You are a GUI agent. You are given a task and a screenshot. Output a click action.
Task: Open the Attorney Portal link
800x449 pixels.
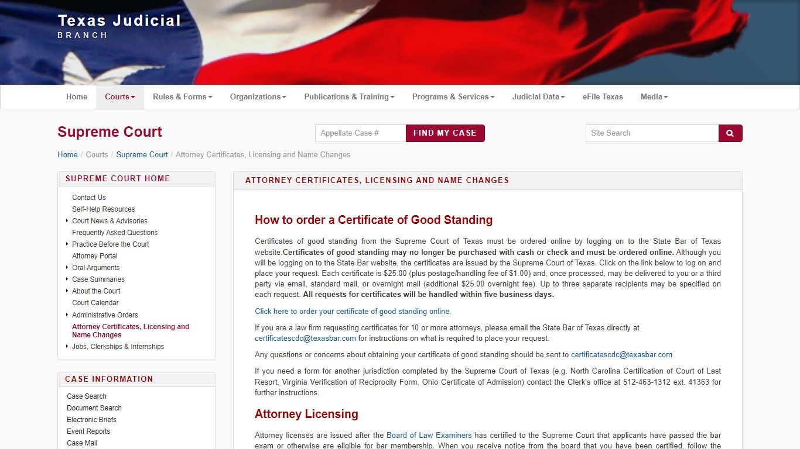95,256
